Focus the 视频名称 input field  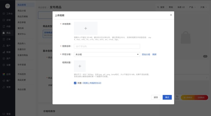(x=107, y=46)
